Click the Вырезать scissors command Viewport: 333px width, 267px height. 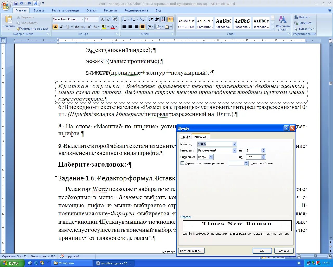[x=25, y=17]
